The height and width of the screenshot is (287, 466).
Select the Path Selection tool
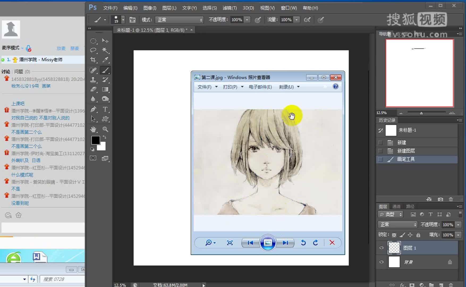[93, 119]
